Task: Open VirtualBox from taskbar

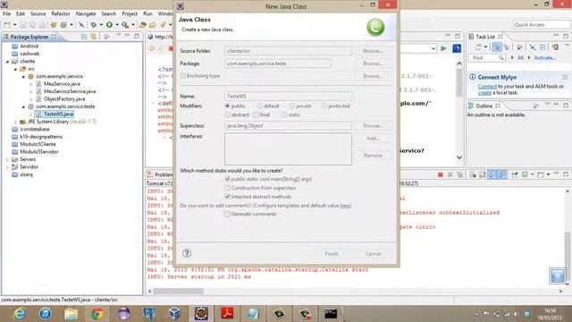Action: coord(175,314)
